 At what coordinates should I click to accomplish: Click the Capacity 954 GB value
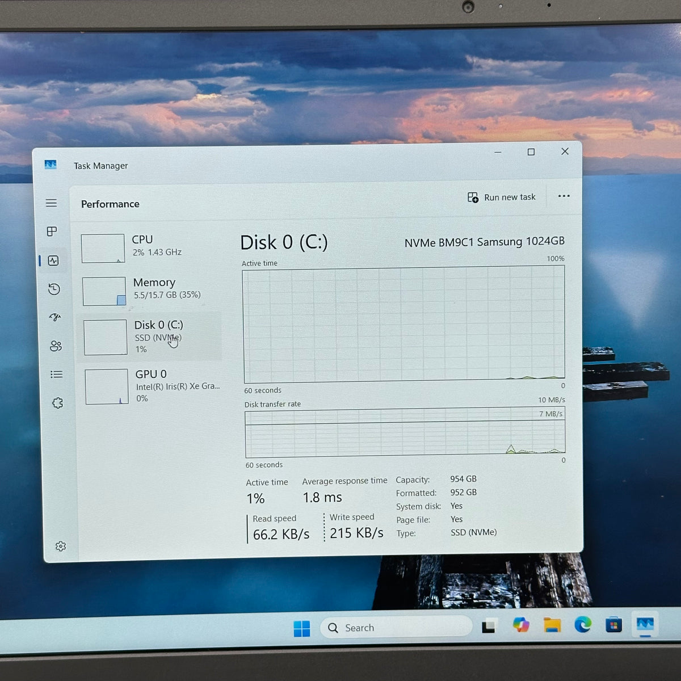(463, 479)
